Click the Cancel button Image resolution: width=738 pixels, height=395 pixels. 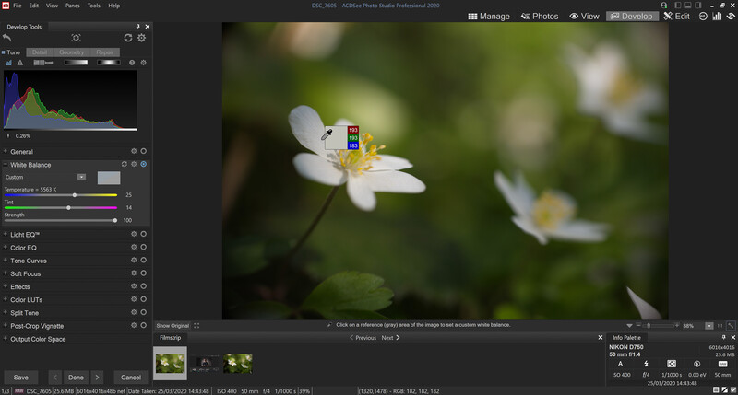coord(131,378)
